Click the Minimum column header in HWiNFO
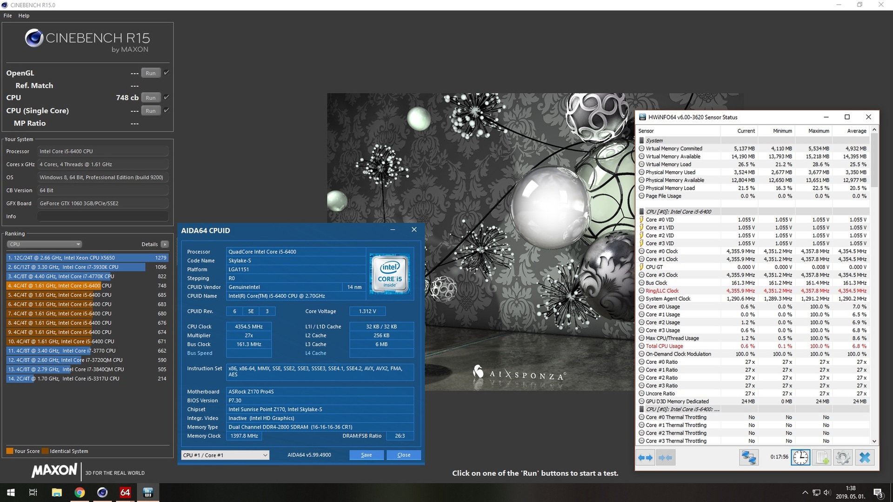 (x=776, y=131)
